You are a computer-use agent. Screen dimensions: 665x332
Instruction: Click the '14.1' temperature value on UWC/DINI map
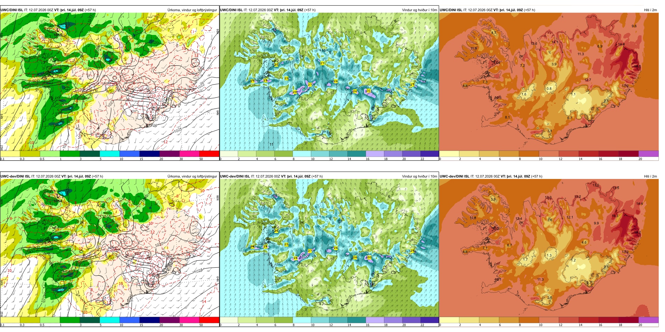coord(555,42)
